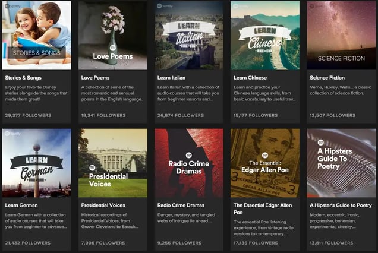Click the Learn German playlist description text
The height and width of the screenshot is (253, 378).
click(x=36, y=220)
